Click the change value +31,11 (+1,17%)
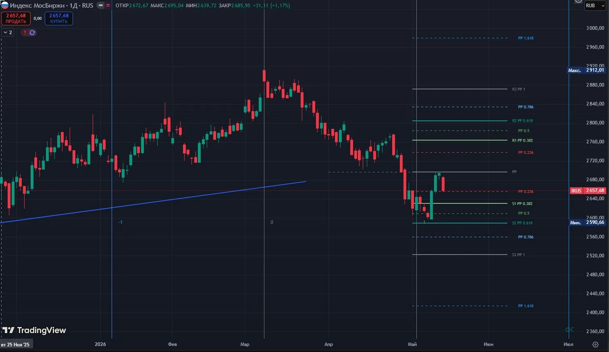 (271, 6)
